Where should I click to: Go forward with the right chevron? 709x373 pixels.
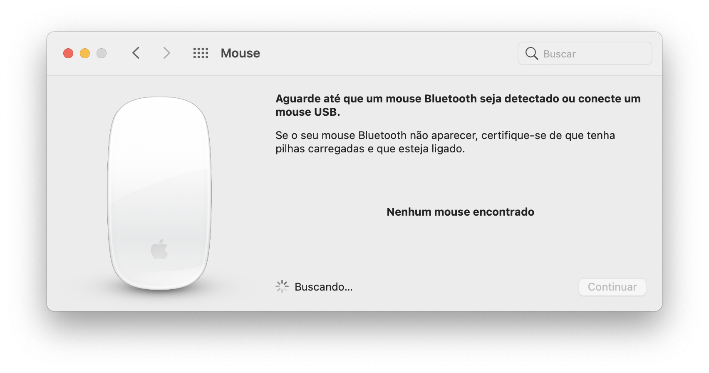coord(166,53)
